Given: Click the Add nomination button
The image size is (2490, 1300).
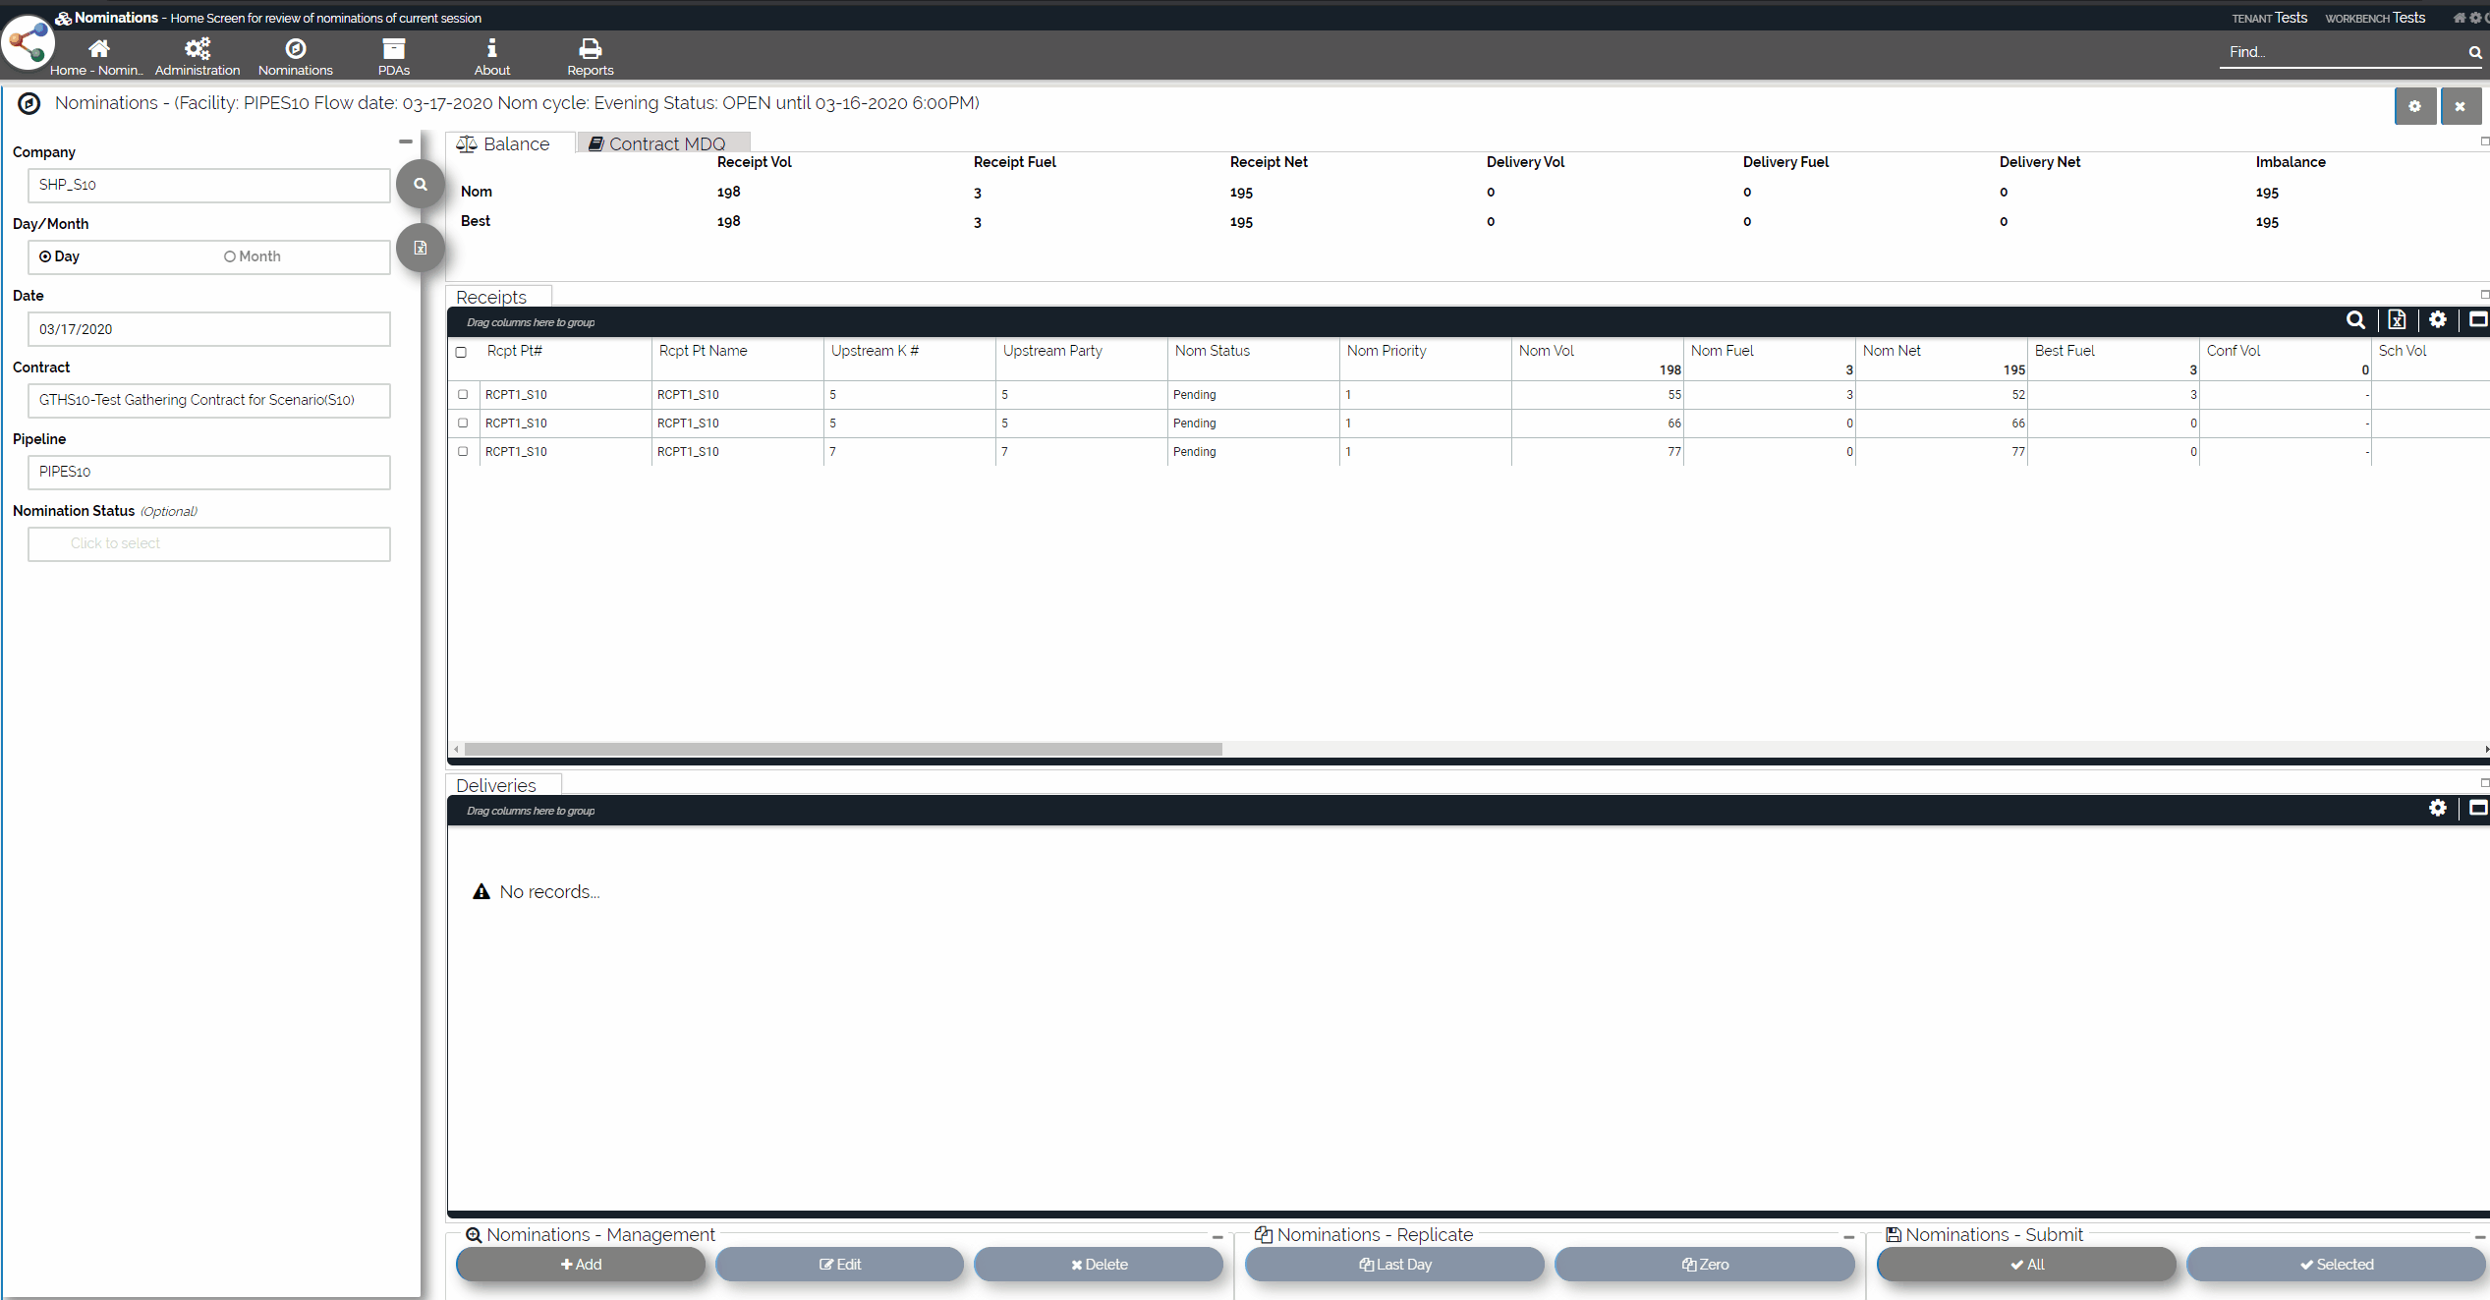Looking at the screenshot, I should (581, 1265).
